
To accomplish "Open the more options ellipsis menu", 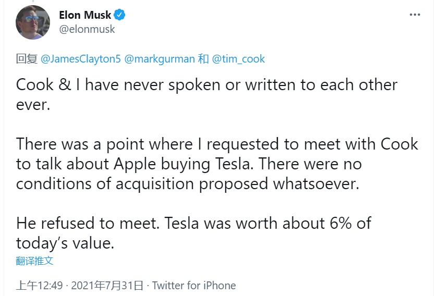I will pos(414,15).
